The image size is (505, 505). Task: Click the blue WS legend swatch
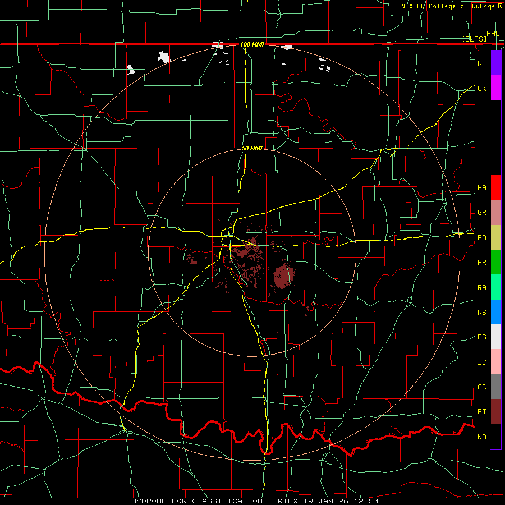point(495,312)
